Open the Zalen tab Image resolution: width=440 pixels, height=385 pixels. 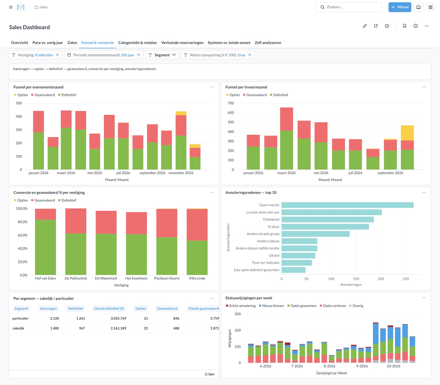click(x=72, y=43)
